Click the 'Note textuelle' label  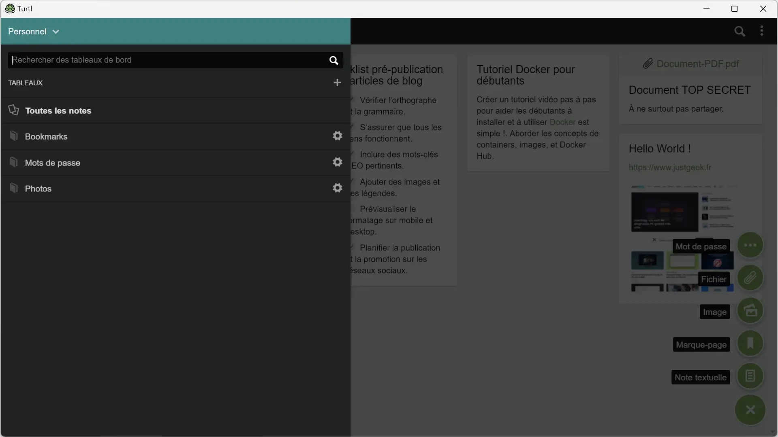coord(700,378)
